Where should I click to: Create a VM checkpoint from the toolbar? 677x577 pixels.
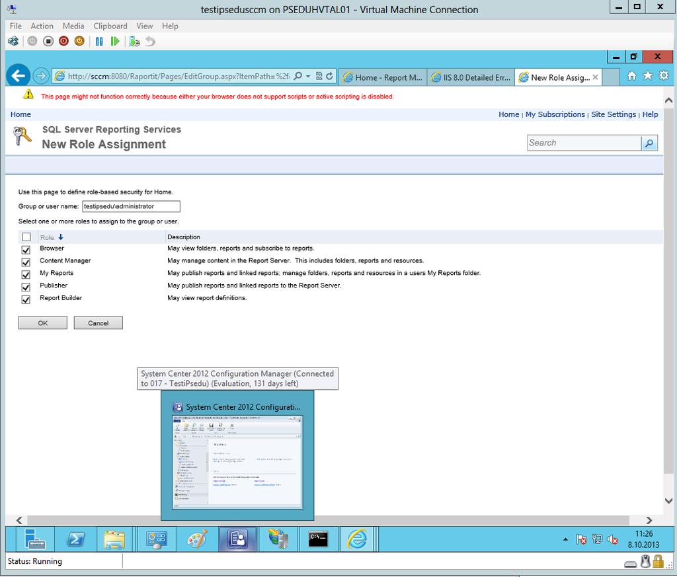tap(134, 42)
